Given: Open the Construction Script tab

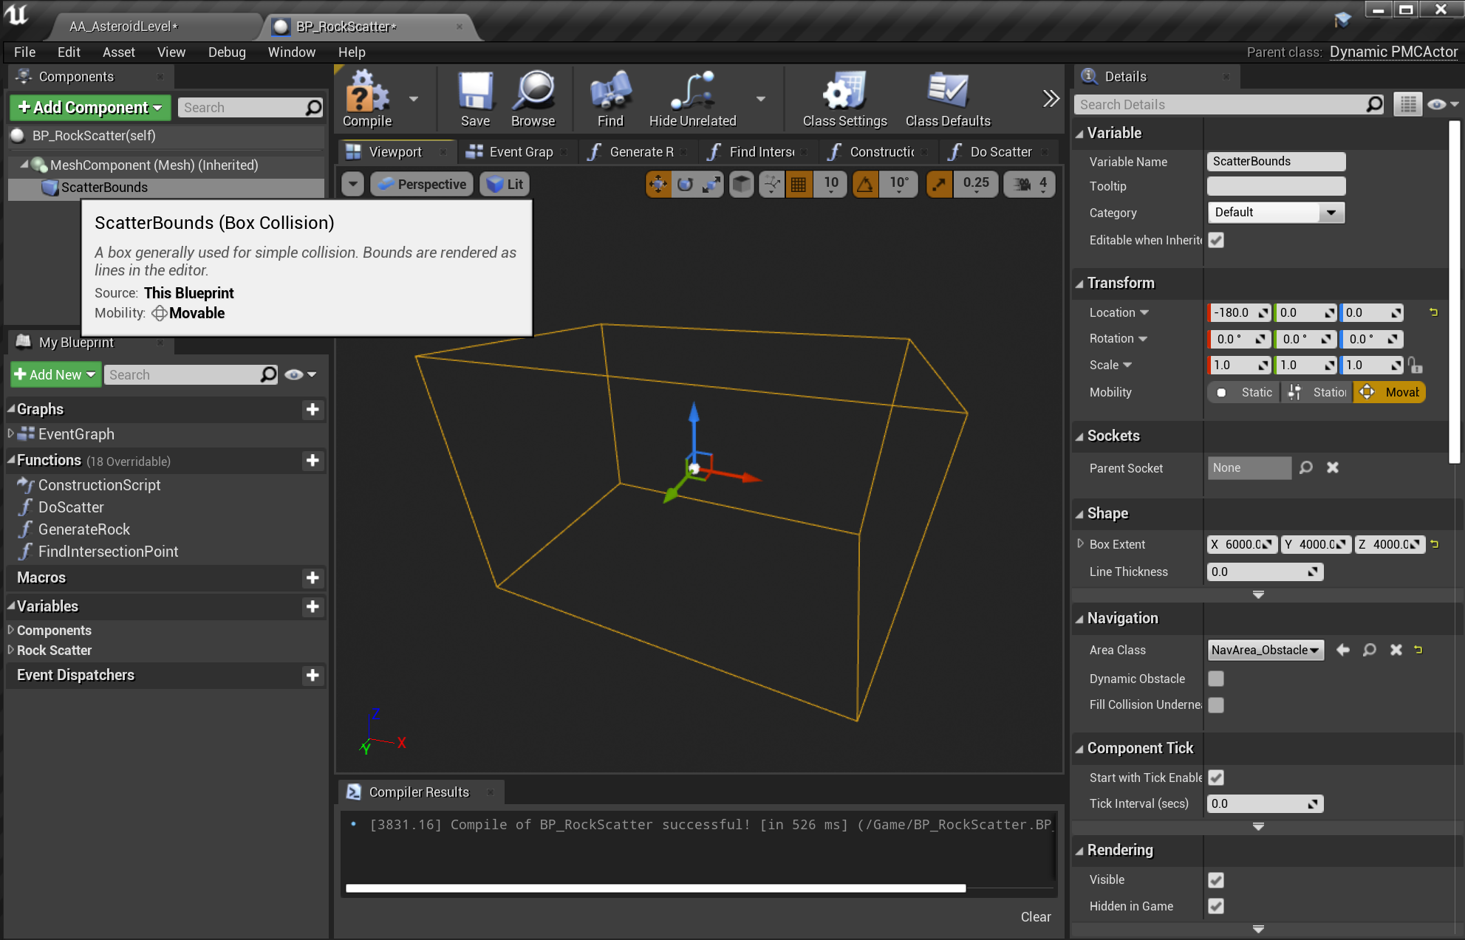Looking at the screenshot, I should coord(879,151).
